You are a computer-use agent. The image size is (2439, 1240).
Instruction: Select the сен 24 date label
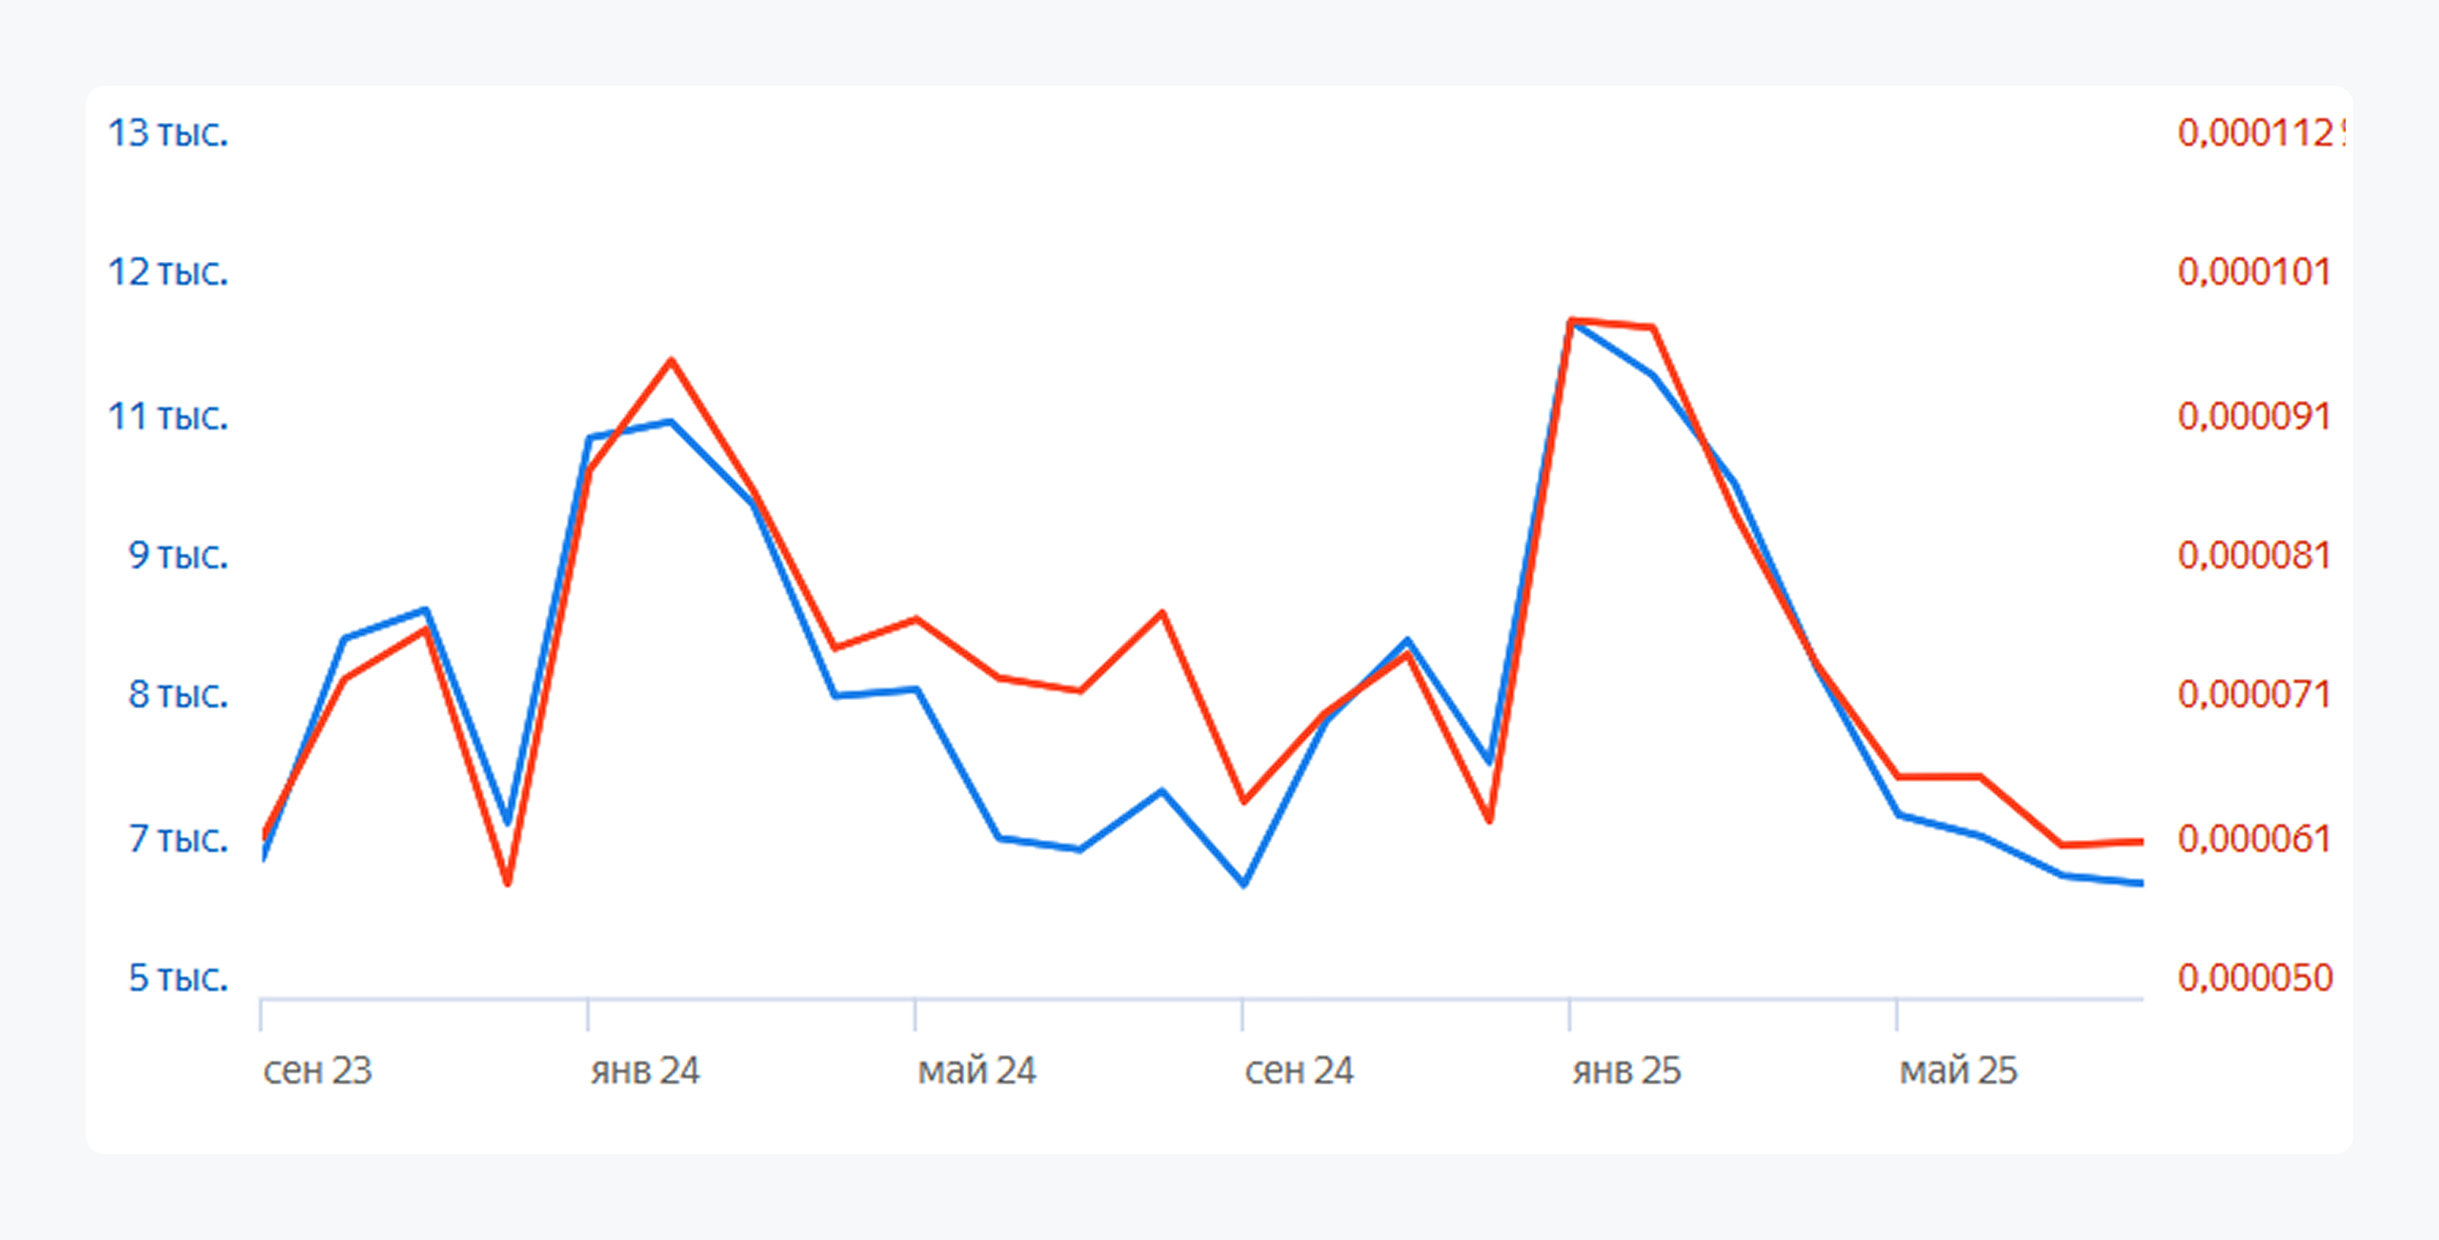point(1299,1071)
